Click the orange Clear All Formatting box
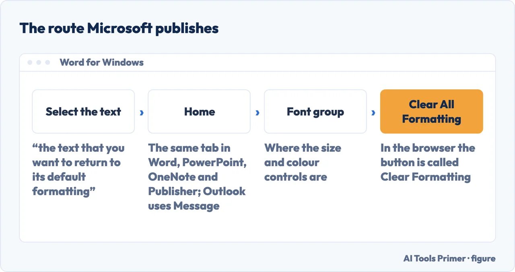The width and height of the screenshot is (515, 272). tap(431, 111)
